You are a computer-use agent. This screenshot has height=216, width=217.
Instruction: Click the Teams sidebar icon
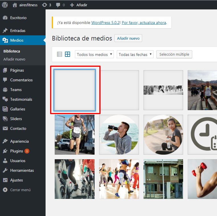tap(5, 90)
